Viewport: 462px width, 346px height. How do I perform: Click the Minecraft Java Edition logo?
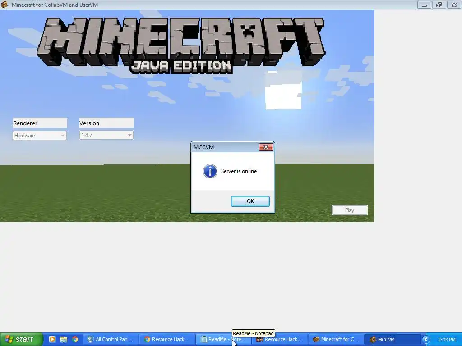pos(181,45)
